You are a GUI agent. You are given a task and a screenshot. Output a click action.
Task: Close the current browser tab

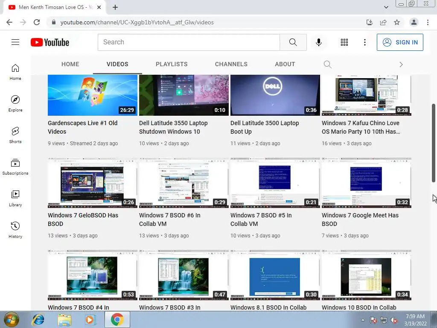click(x=99, y=8)
